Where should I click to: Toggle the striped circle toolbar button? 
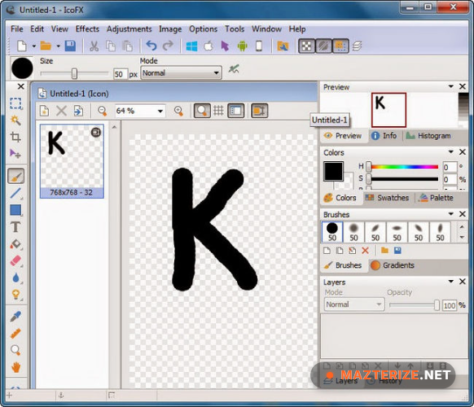pos(323,46)
